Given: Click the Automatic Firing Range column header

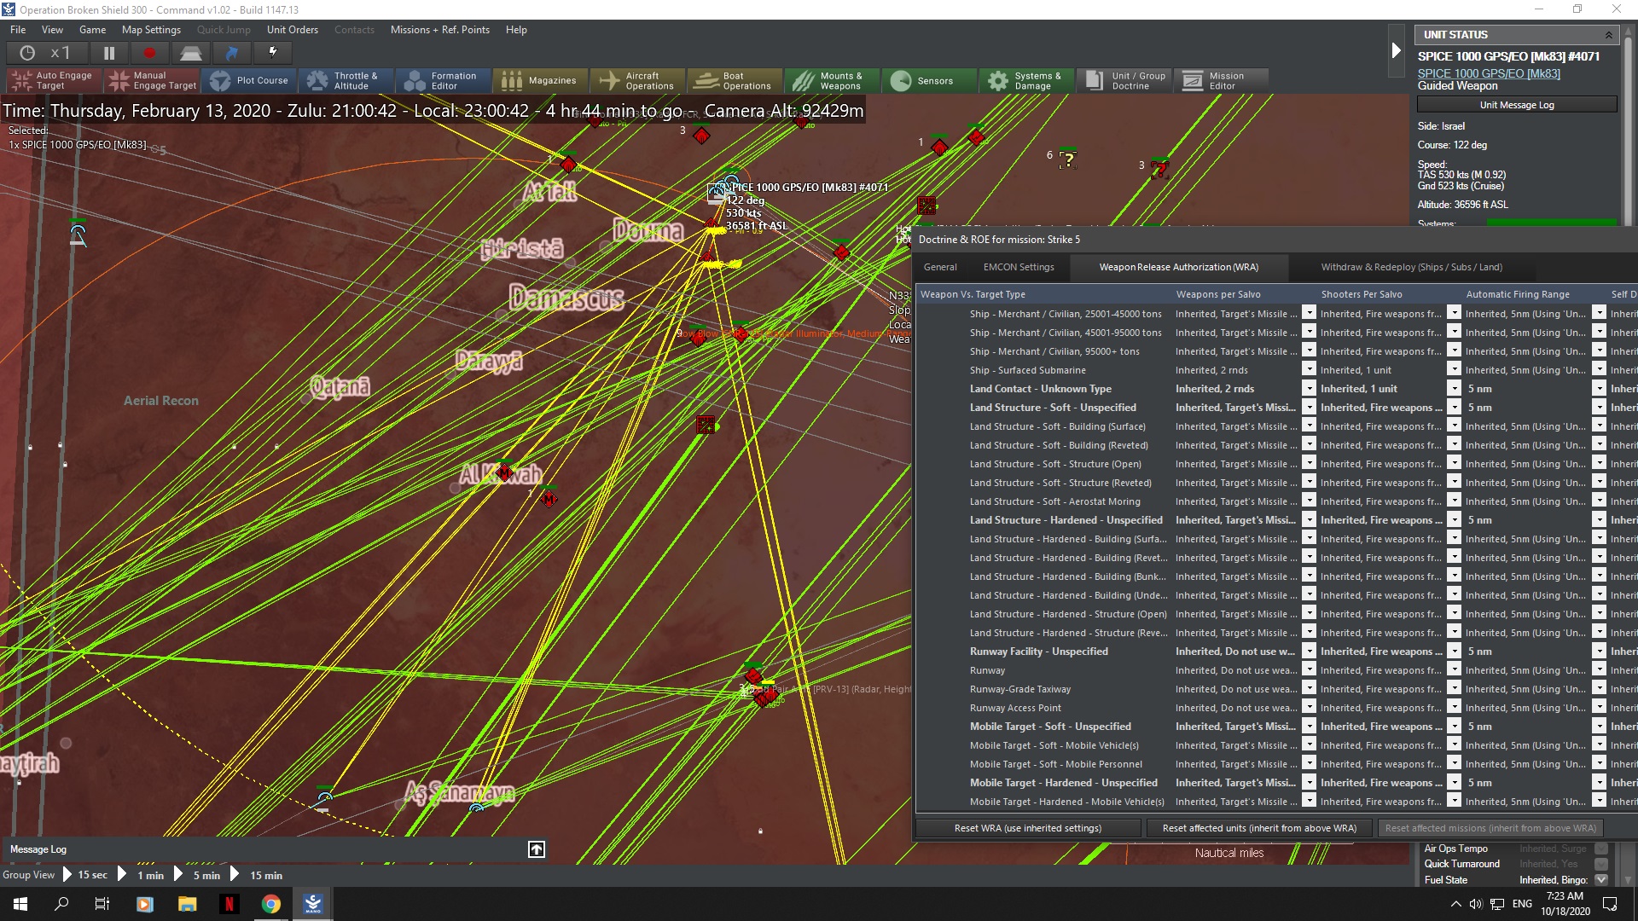Looking at the screenshot, I should (x=1534, y=294).
